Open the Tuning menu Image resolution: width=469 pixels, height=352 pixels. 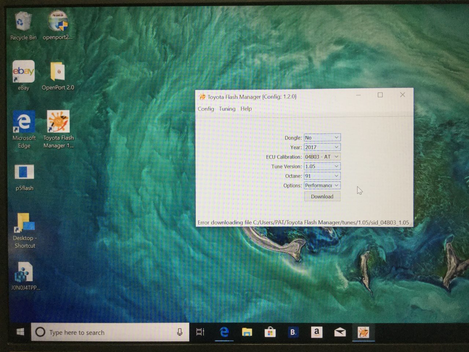(227, 109)
